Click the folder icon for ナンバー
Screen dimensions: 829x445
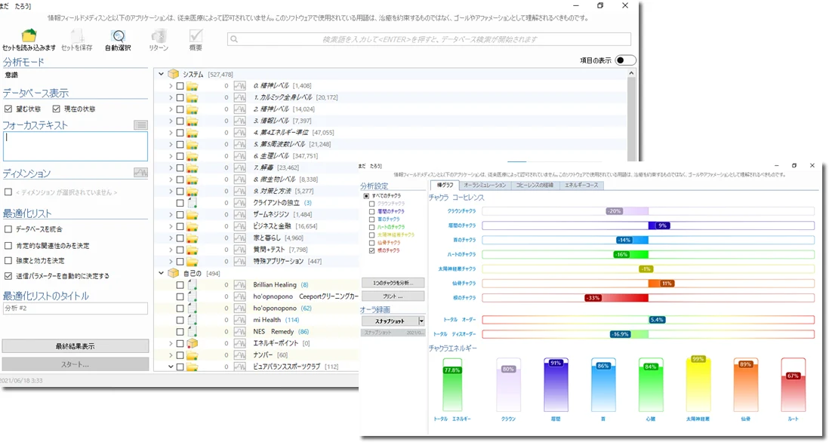coord(192,355)
